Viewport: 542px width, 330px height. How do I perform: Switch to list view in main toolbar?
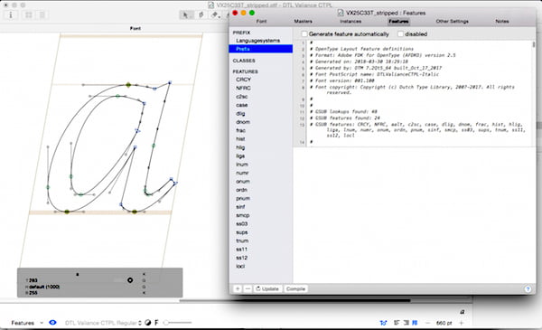coord(42,14)
